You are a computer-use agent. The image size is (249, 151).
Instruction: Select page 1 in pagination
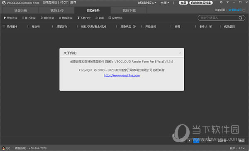(196, 141)
